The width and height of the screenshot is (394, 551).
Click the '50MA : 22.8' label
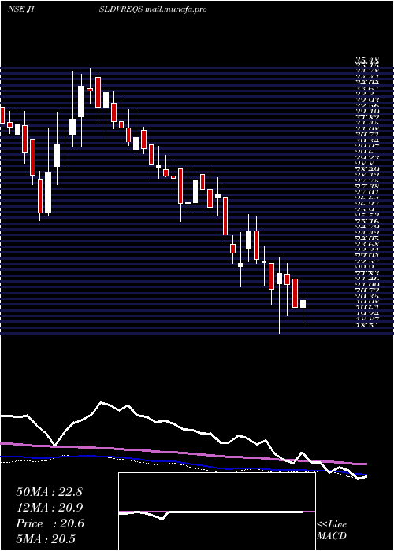point(49,492)
